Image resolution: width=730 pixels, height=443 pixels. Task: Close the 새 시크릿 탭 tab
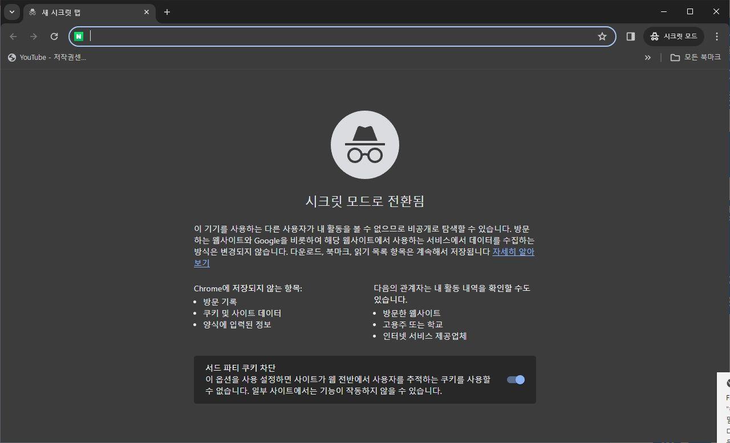[x=147, y=12]
